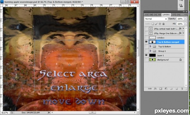Create new fill or adjustment layer
This screenshot has width=190, height=115.
point(166,89)
